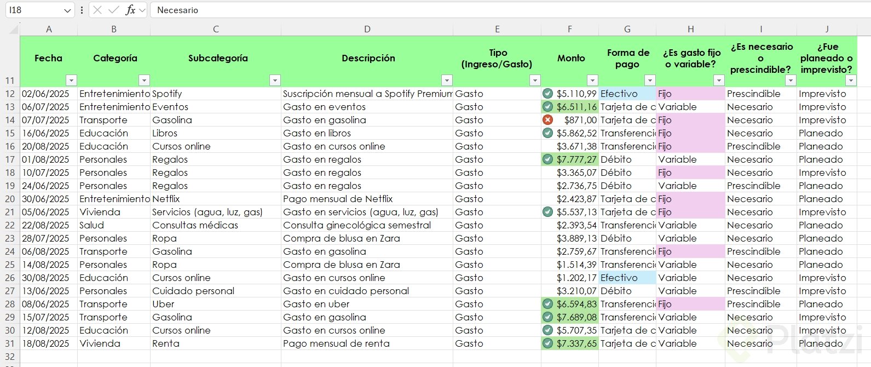
Task: Select column D header
Action: point(367,29)
